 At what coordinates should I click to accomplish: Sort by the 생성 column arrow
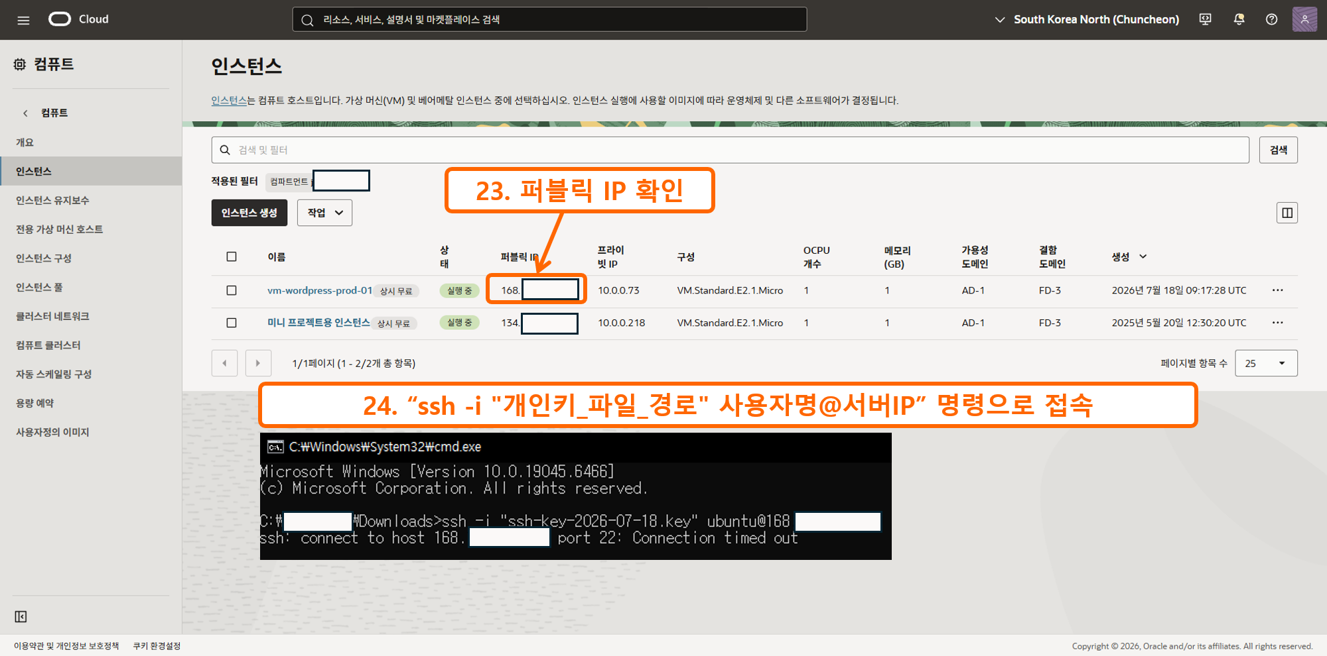(1143, 256)
